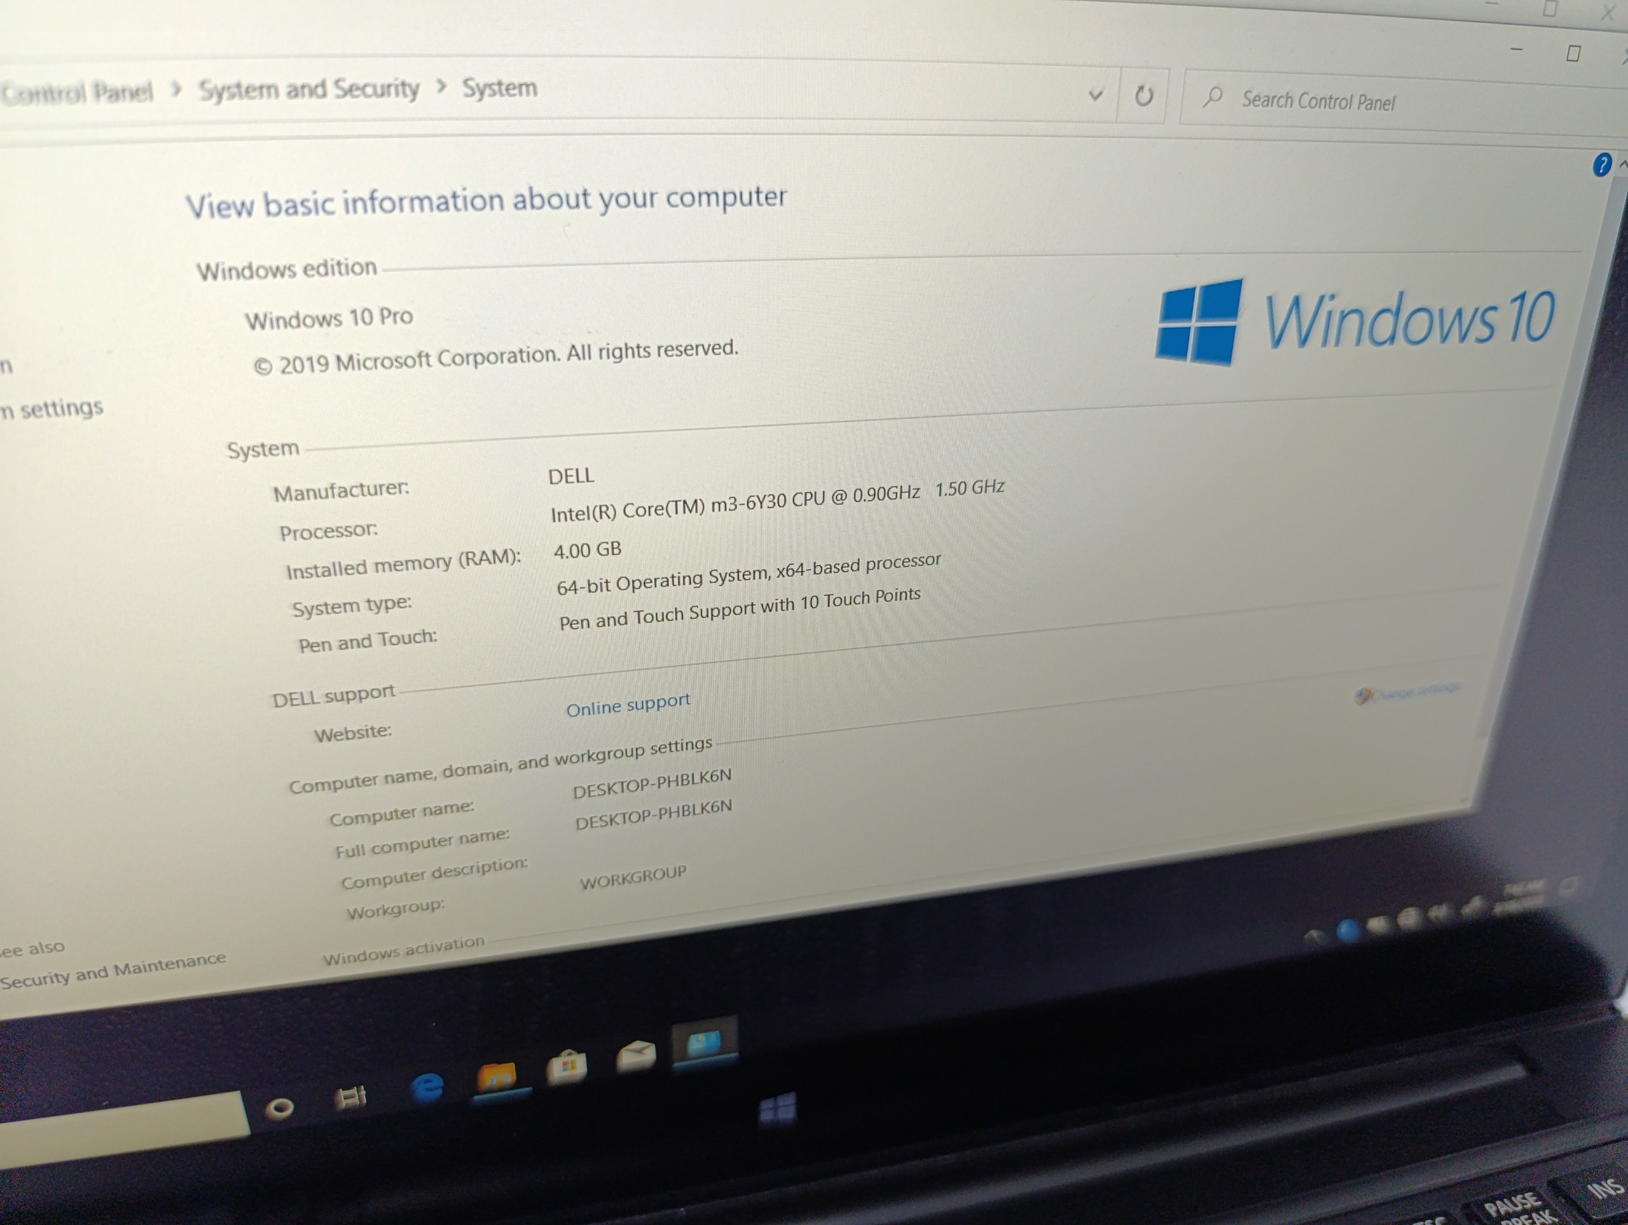
Task: Open the Online support link
Action: pos(628,705)
